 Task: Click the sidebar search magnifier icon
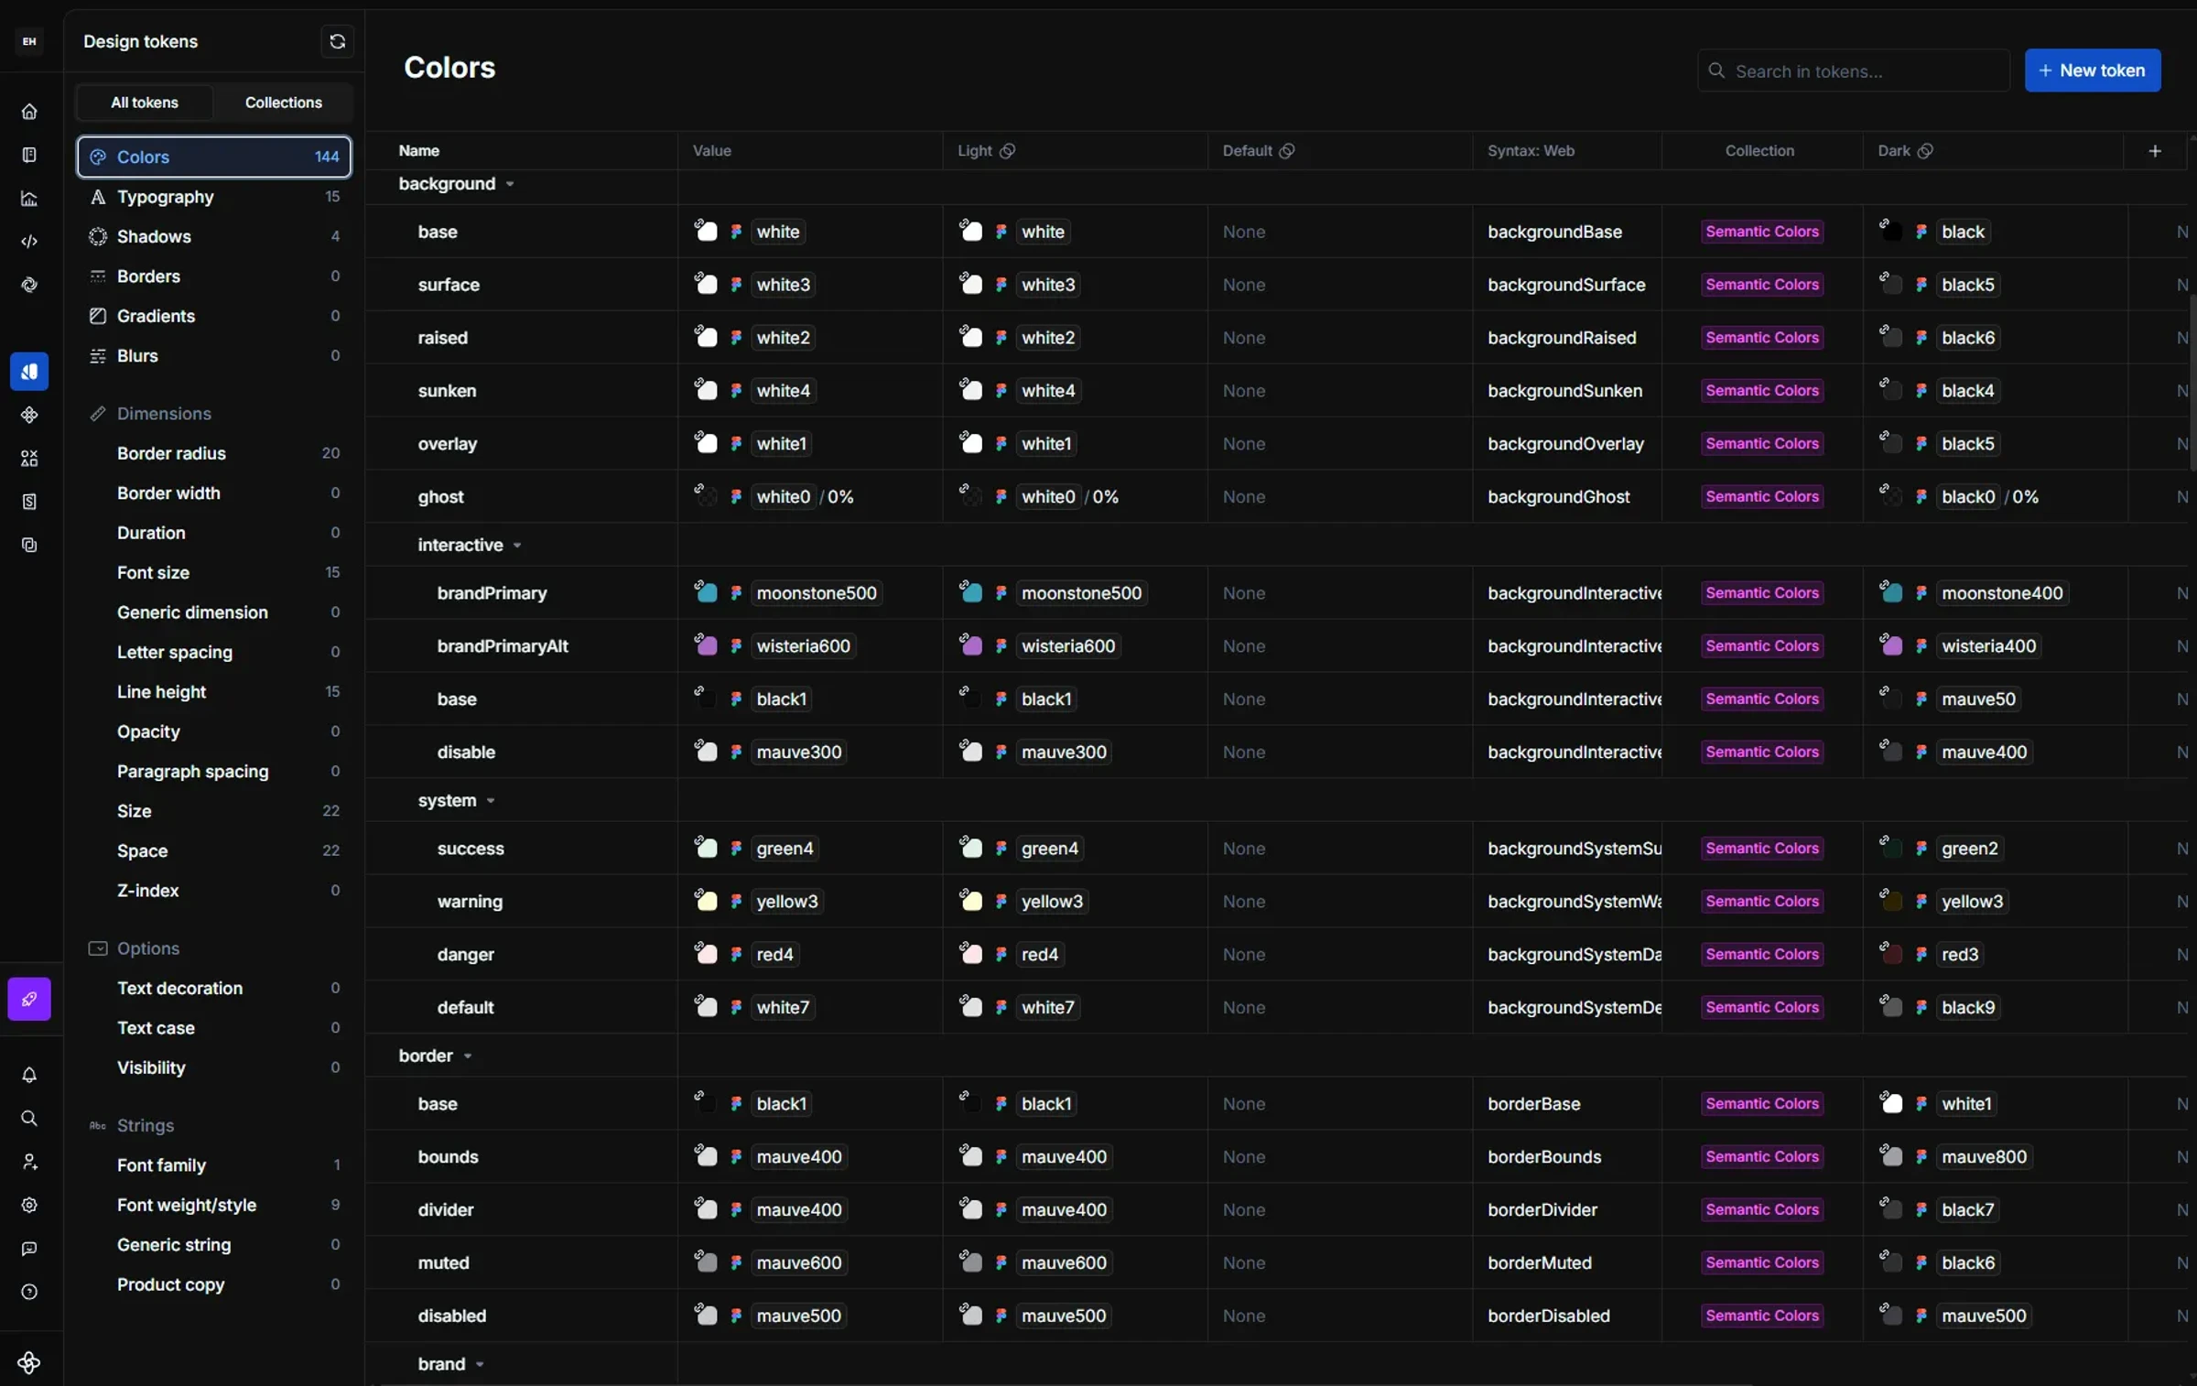[29, 1119]
